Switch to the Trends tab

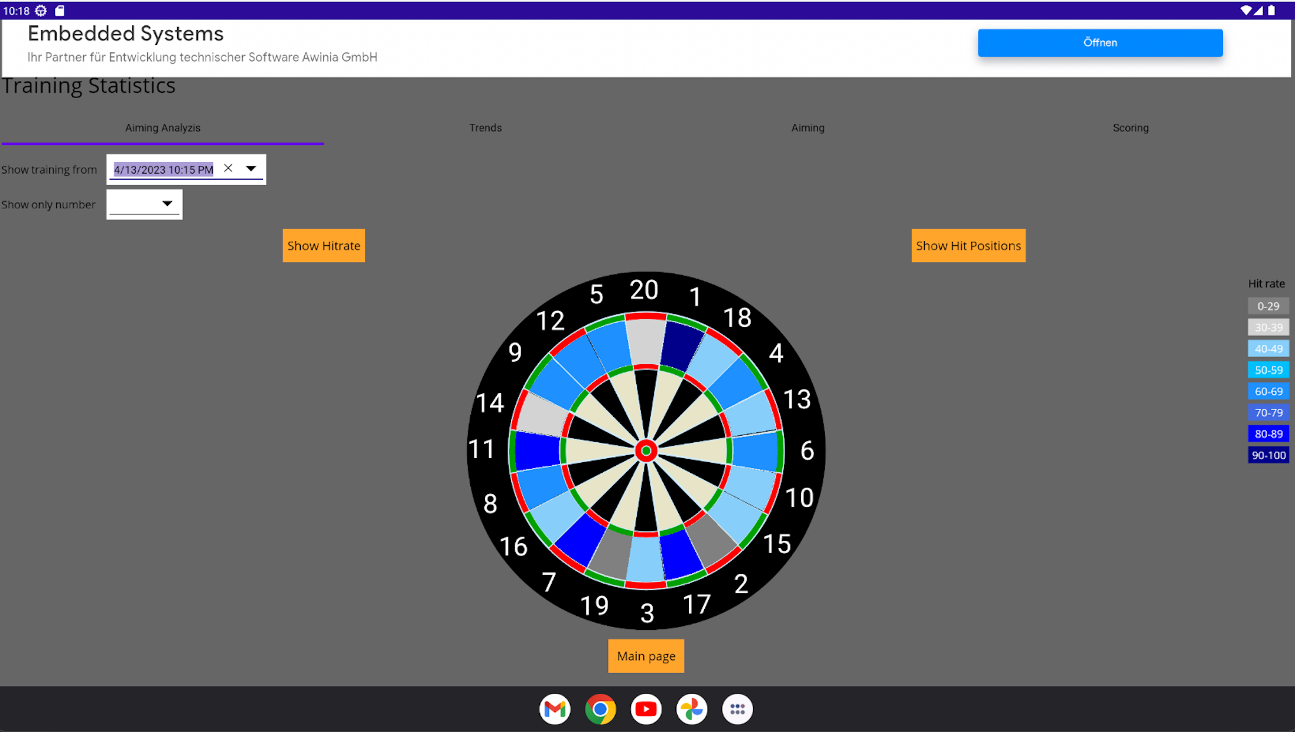tap(485, 128)
